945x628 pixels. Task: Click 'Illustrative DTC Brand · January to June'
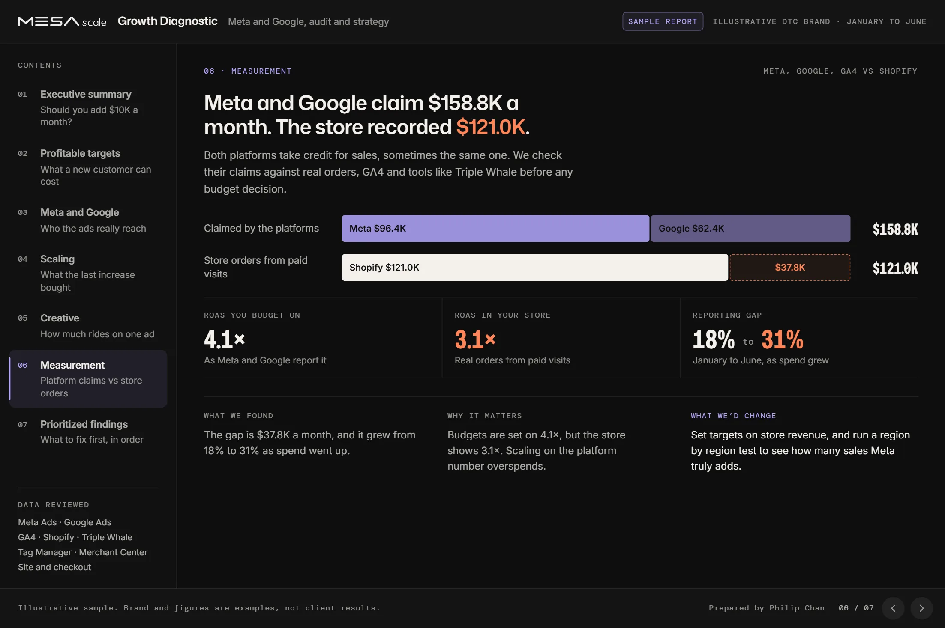[819, 21]
